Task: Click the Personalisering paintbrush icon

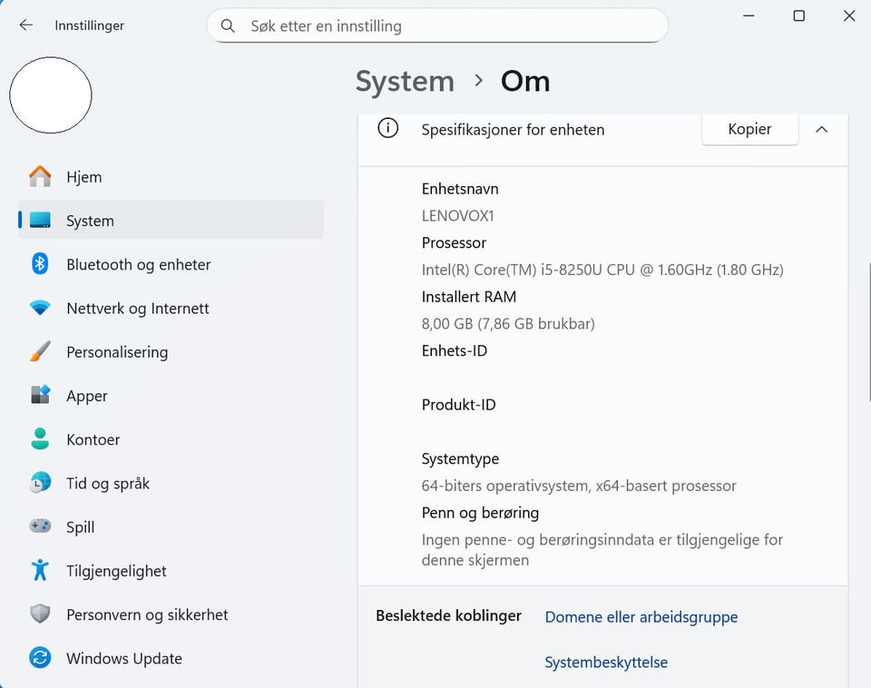Action: pyautogui.click(x=40, y=352)
